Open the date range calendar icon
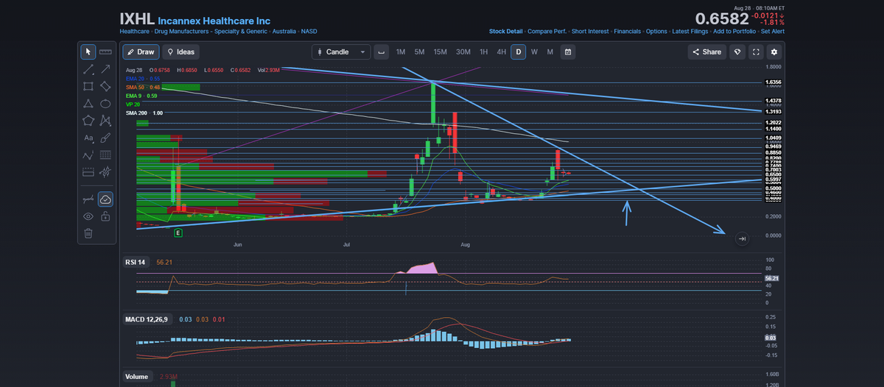884x387 pixels. [568, 52]
